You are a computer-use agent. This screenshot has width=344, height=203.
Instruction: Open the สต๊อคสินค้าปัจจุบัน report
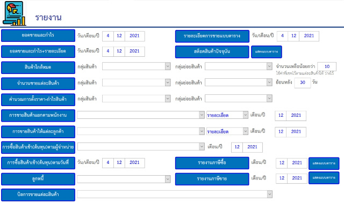click(x=212, y=52)
